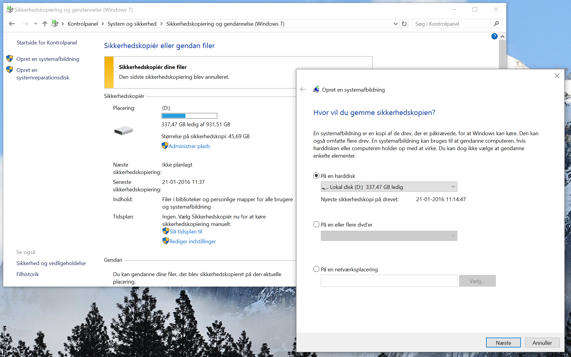Go up one level with the up arrow

point(45,24)
